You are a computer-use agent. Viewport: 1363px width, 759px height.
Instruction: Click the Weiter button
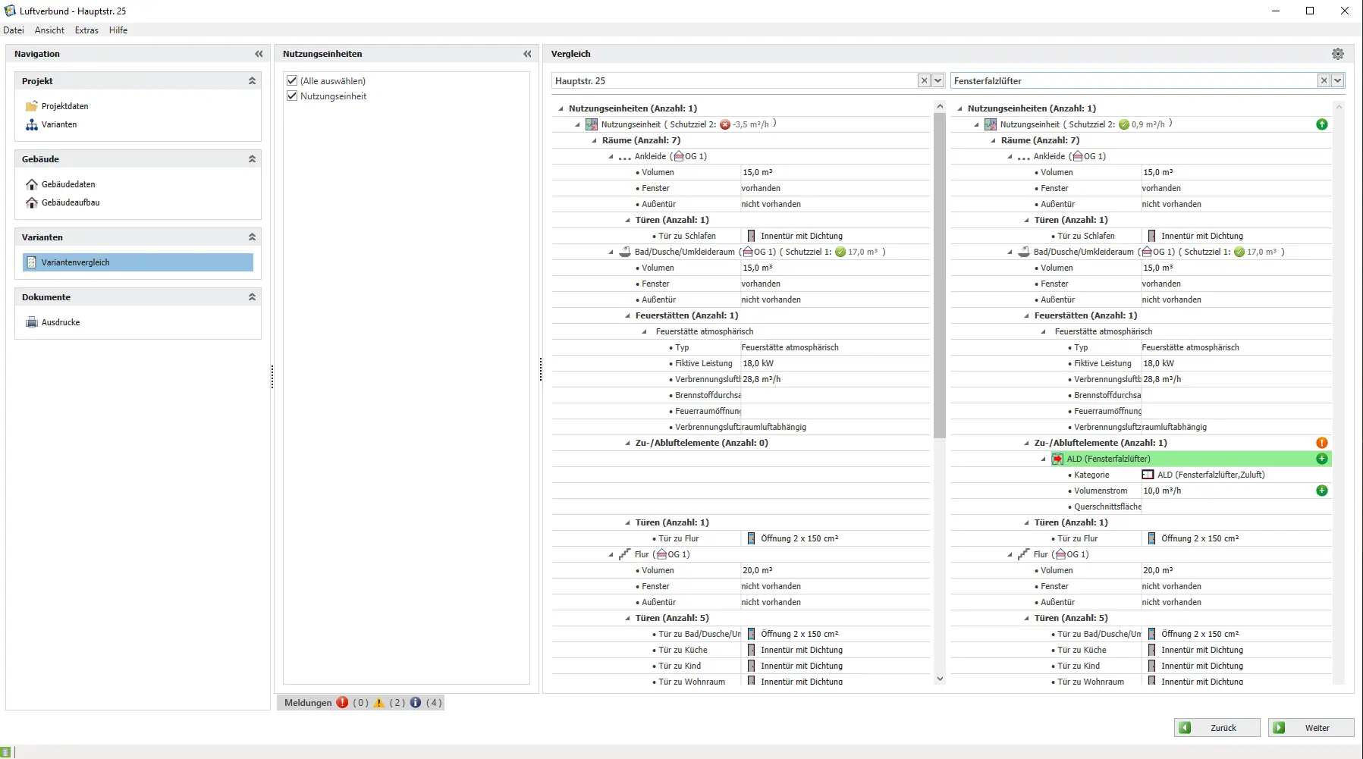1311,728
